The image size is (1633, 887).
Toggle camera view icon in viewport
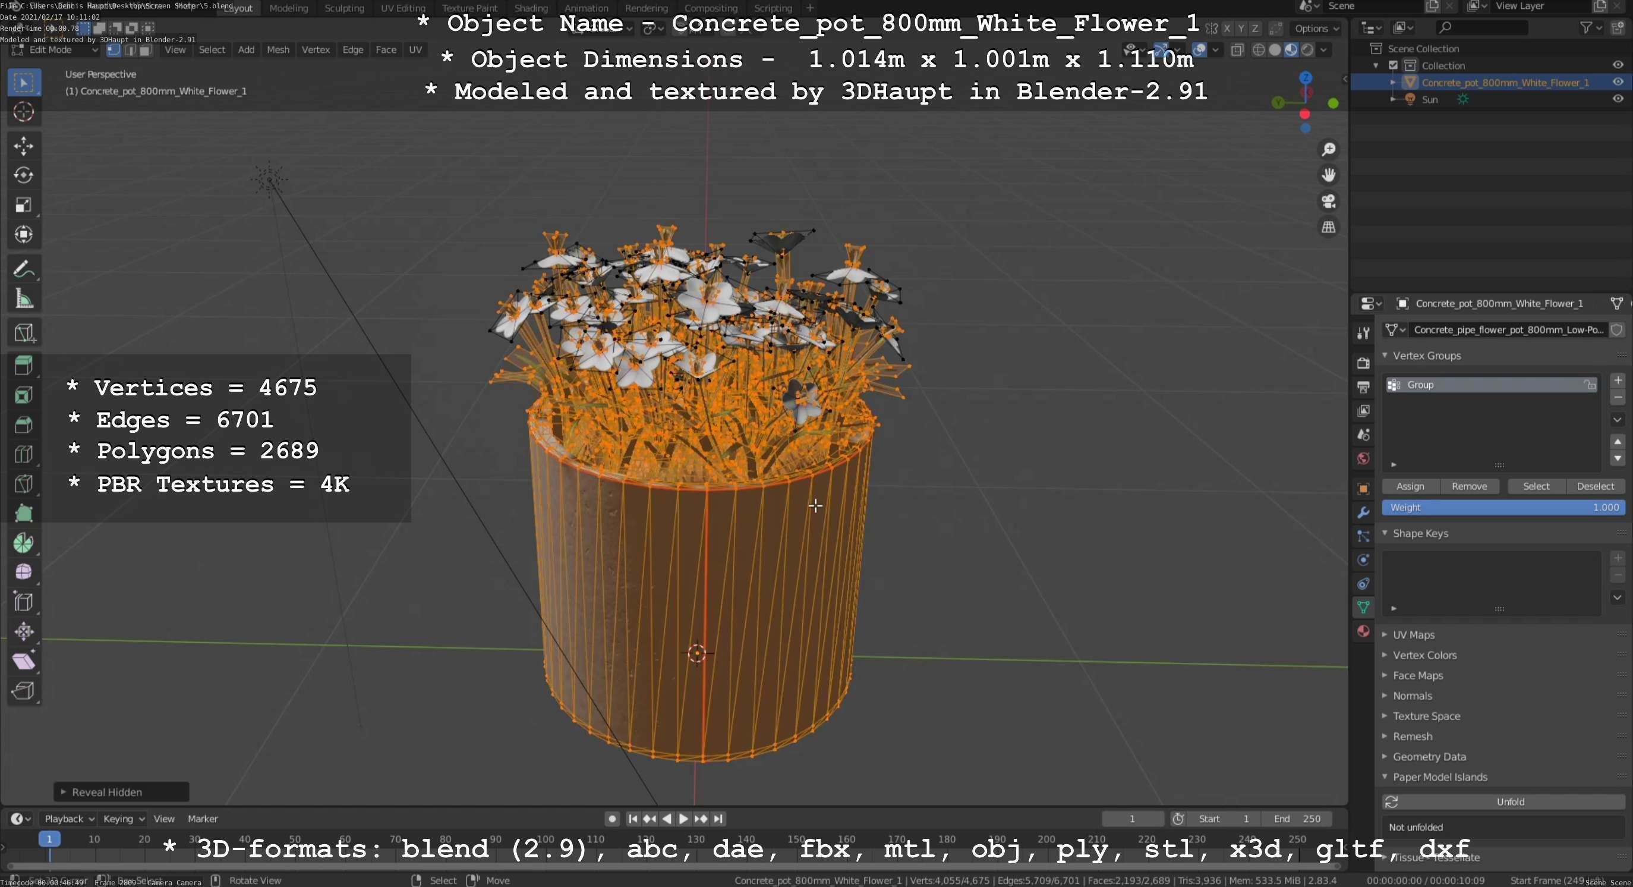(x=1329, y=202)
